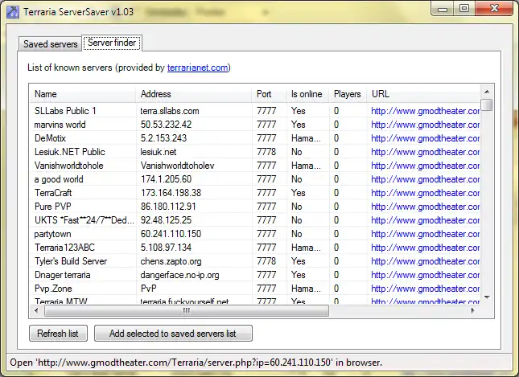
Task: Sort by the Address column header
Action: click(x=194, y=94)
